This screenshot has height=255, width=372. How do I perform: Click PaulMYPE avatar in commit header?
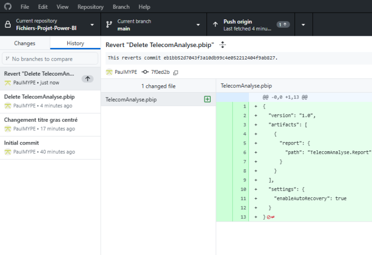point(109,72)
